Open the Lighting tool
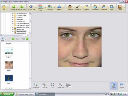Screen dimensions: 128x96 point(86,8)
